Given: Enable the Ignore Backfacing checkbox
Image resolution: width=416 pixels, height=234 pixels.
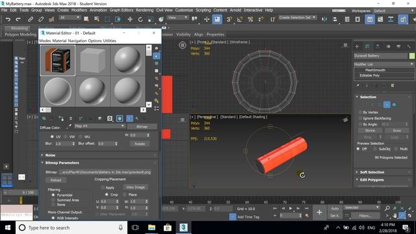Looking at the screenshot, I should 360,118.
